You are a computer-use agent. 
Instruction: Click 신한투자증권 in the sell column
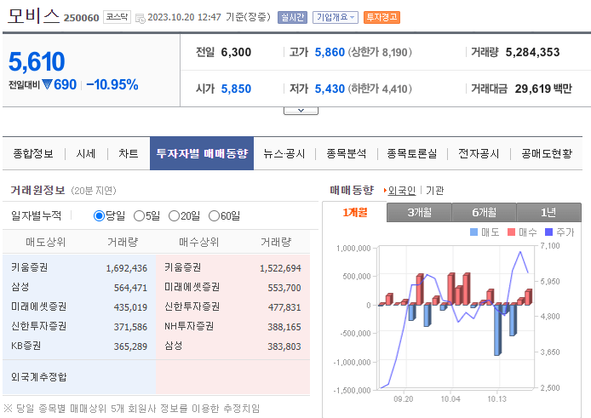coord(39,326)
